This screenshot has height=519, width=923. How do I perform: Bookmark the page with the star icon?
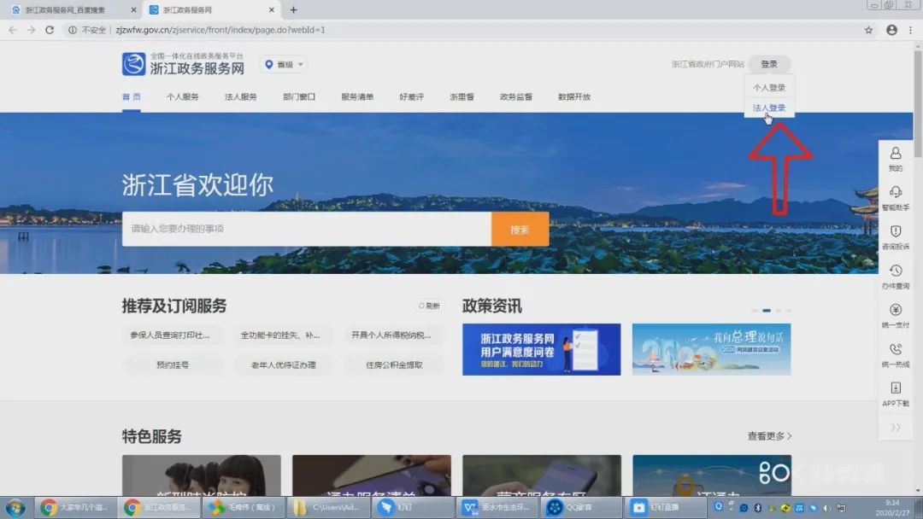868,30
